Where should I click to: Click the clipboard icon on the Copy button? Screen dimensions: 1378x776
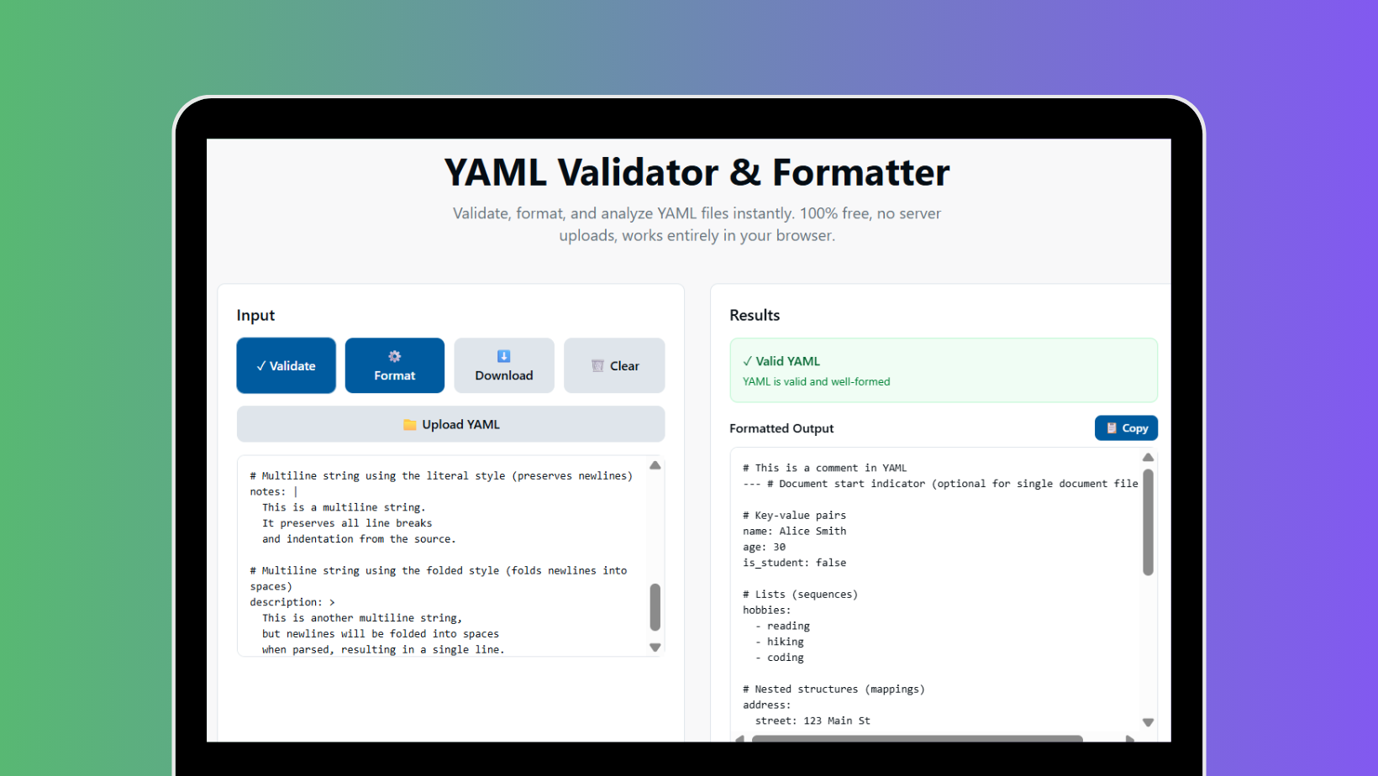pyautogui.click(x=1112, y=427)
